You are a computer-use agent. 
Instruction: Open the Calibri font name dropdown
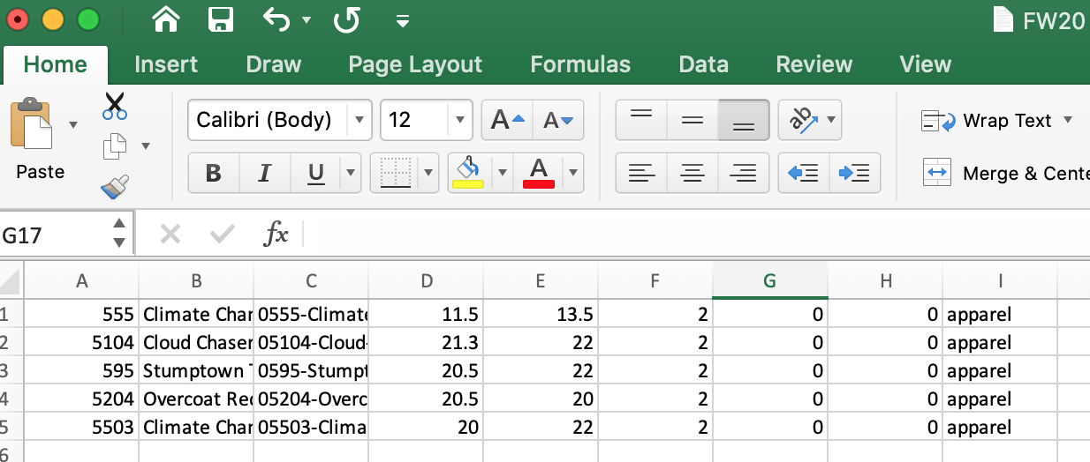click(x=359, y=120)
